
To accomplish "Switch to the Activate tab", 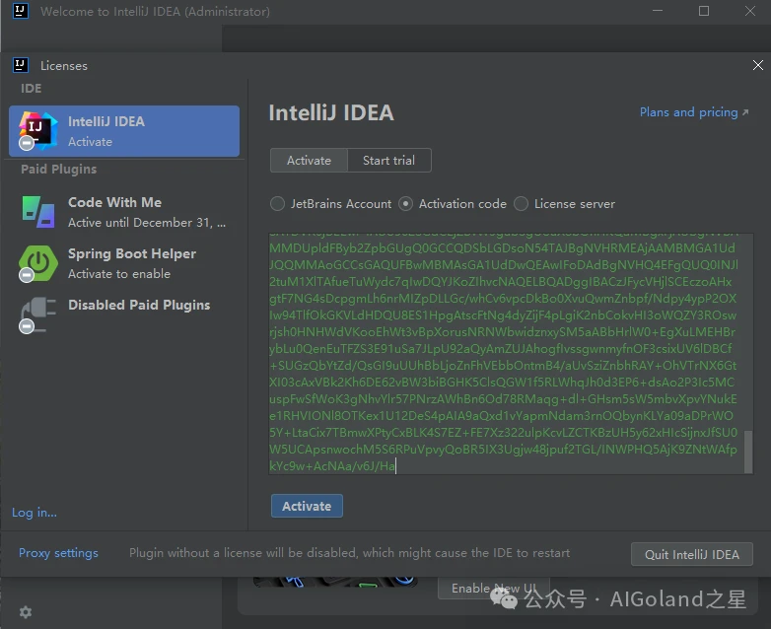I will click(x=309, y=161).
